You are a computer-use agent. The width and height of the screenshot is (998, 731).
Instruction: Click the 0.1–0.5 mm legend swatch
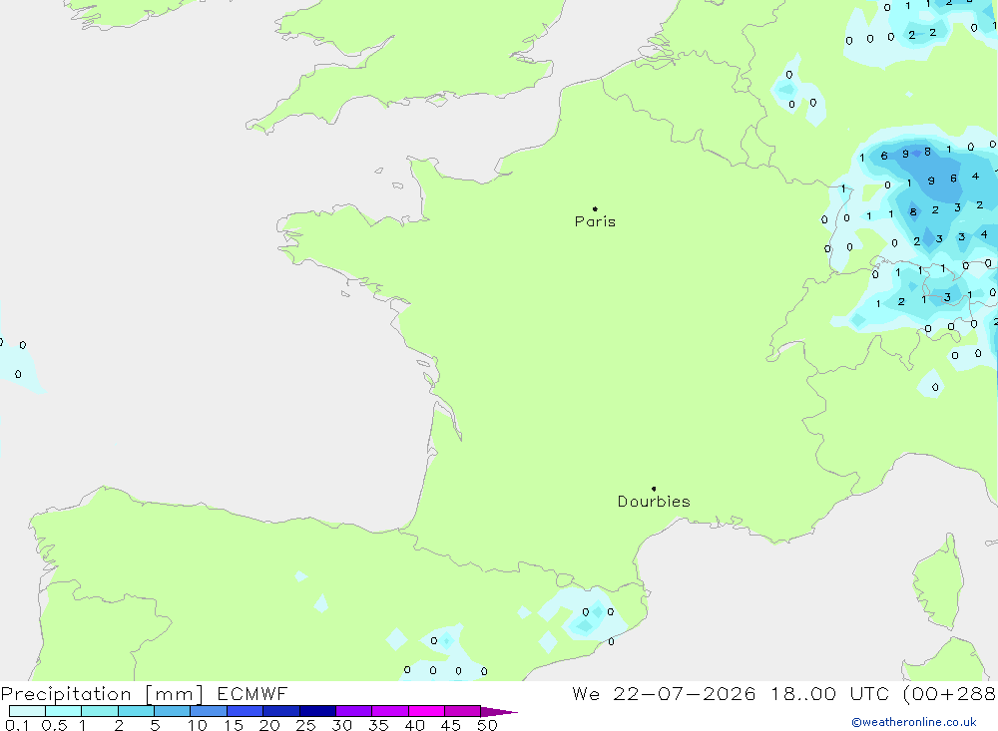pos(27,711)
